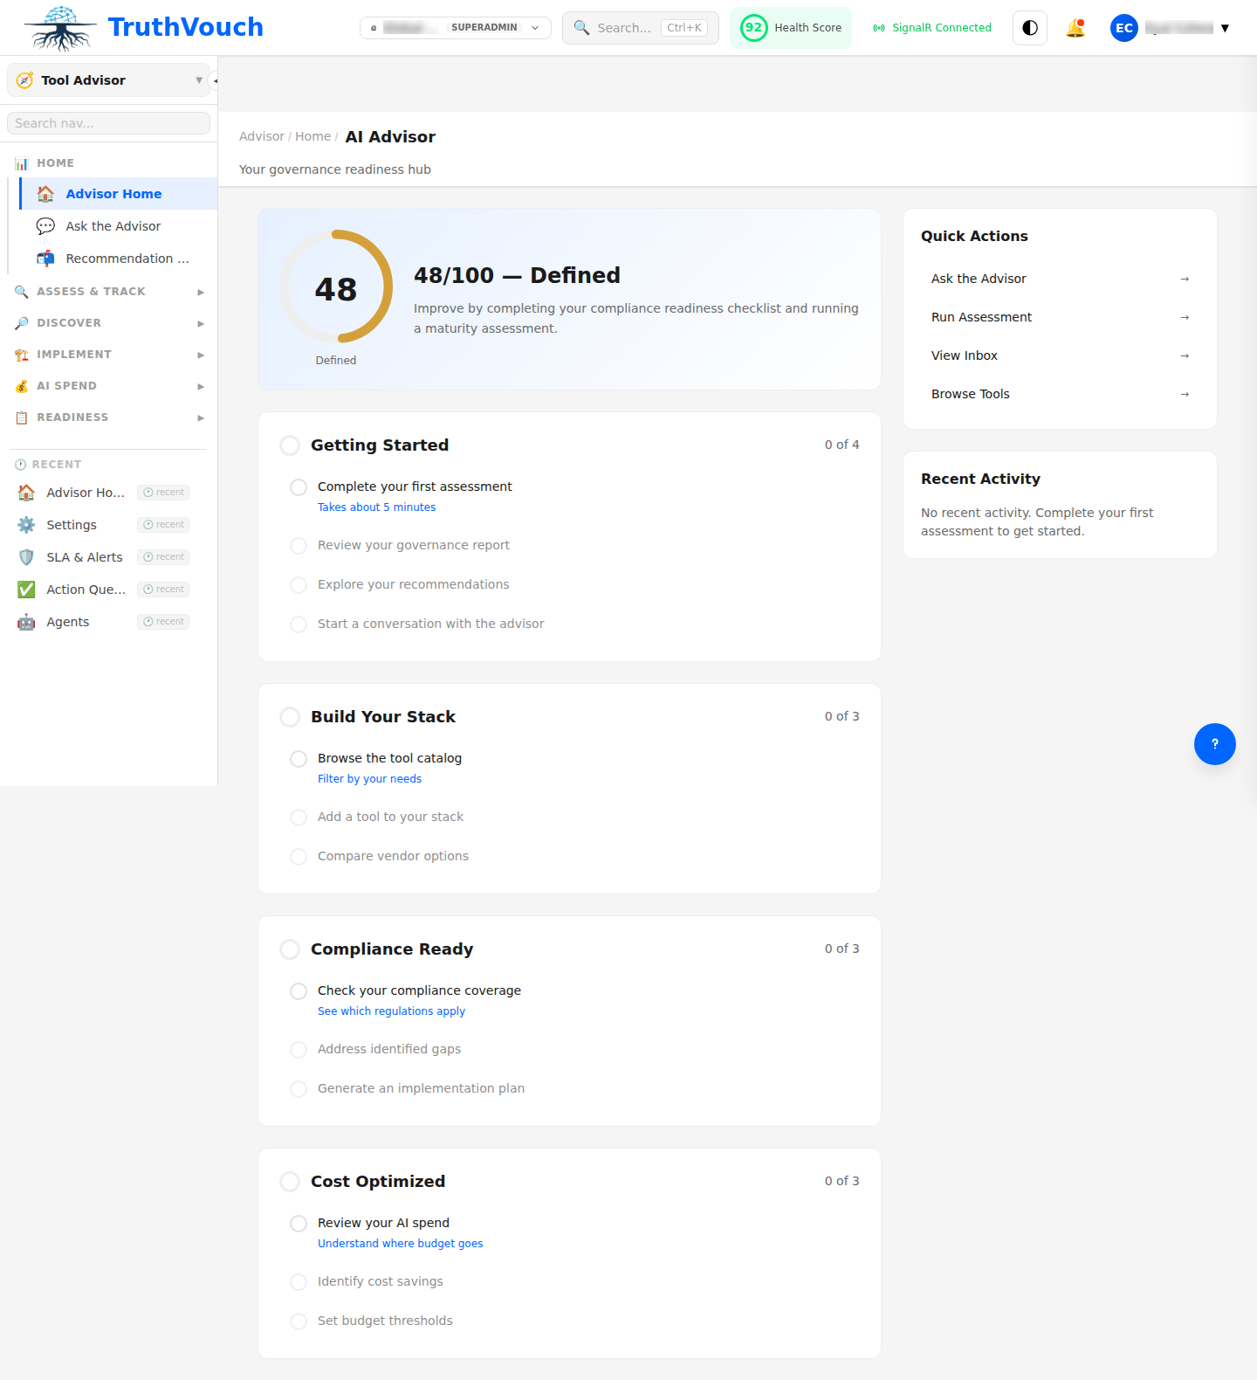
Task: Click the Run Assessment quick action
Action: tap(1060, 317)
